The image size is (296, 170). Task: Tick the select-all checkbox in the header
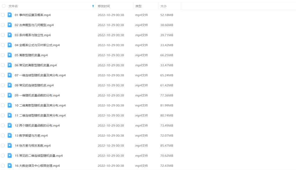tap(3, 6)
